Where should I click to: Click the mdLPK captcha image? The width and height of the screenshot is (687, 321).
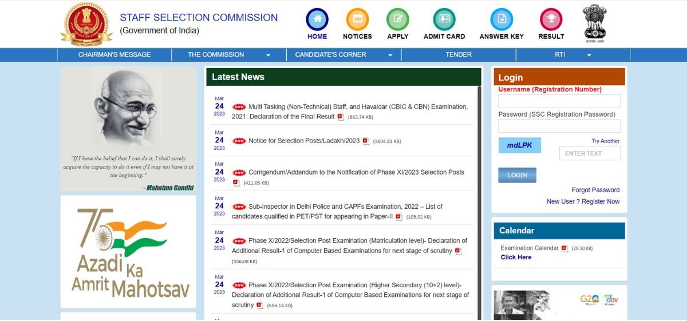point(519,145)
